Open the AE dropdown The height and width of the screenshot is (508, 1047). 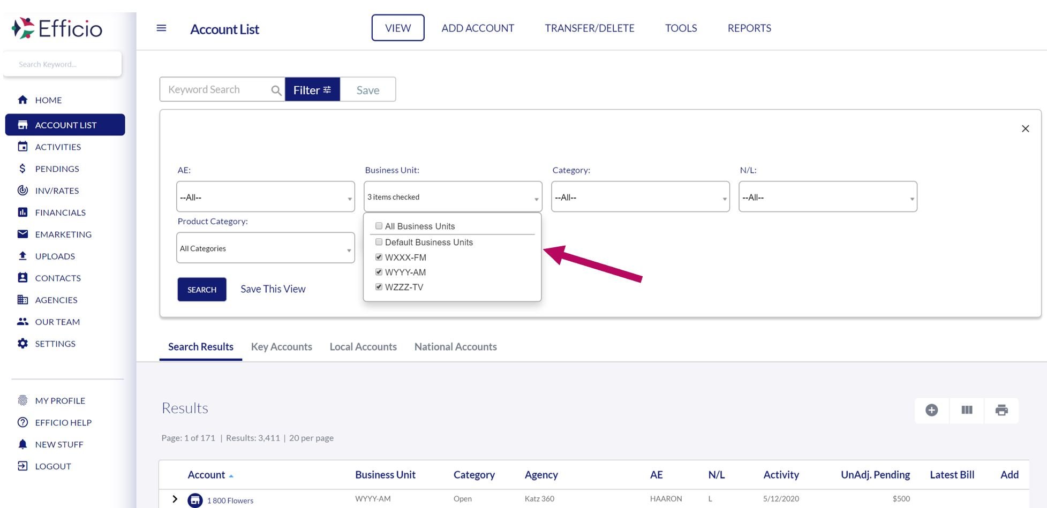point(266,196)
